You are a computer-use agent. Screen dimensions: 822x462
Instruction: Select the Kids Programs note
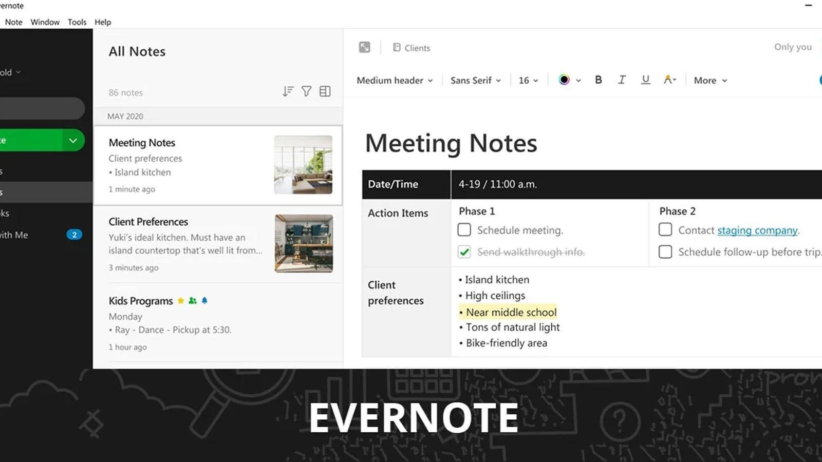click(x=218, y=322)
